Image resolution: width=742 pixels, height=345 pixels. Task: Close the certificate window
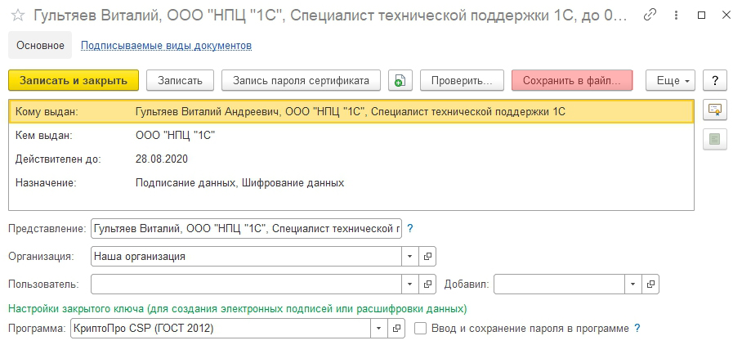click(726, 16)
